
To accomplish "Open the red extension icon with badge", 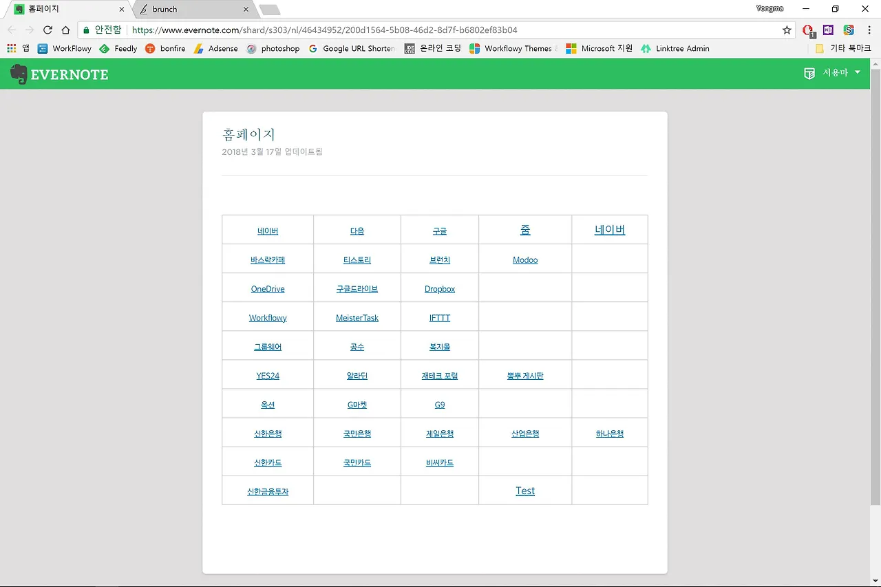I will point(809,30).
